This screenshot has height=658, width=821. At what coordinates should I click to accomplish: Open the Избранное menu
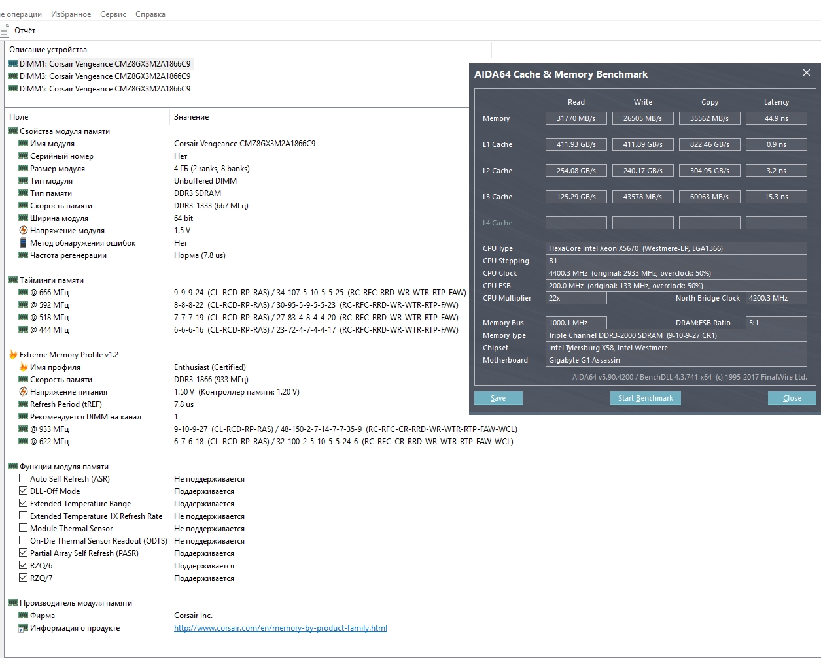[x=71, y=14]
